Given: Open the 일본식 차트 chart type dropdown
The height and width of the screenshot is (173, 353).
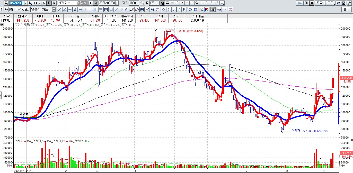Looking at the screenshot, I should 54,10.
